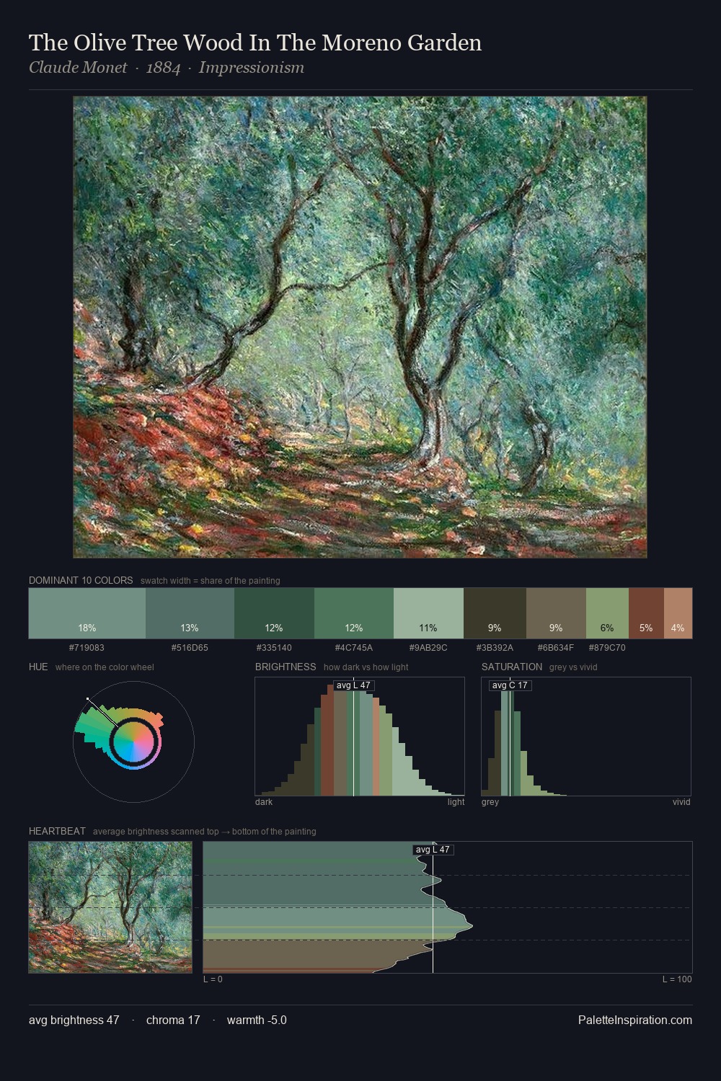The width and height of the screenshot is (721, 1081).
Task: Click the DOMINANT 10 COLORS heading
Action: point(81,580)
